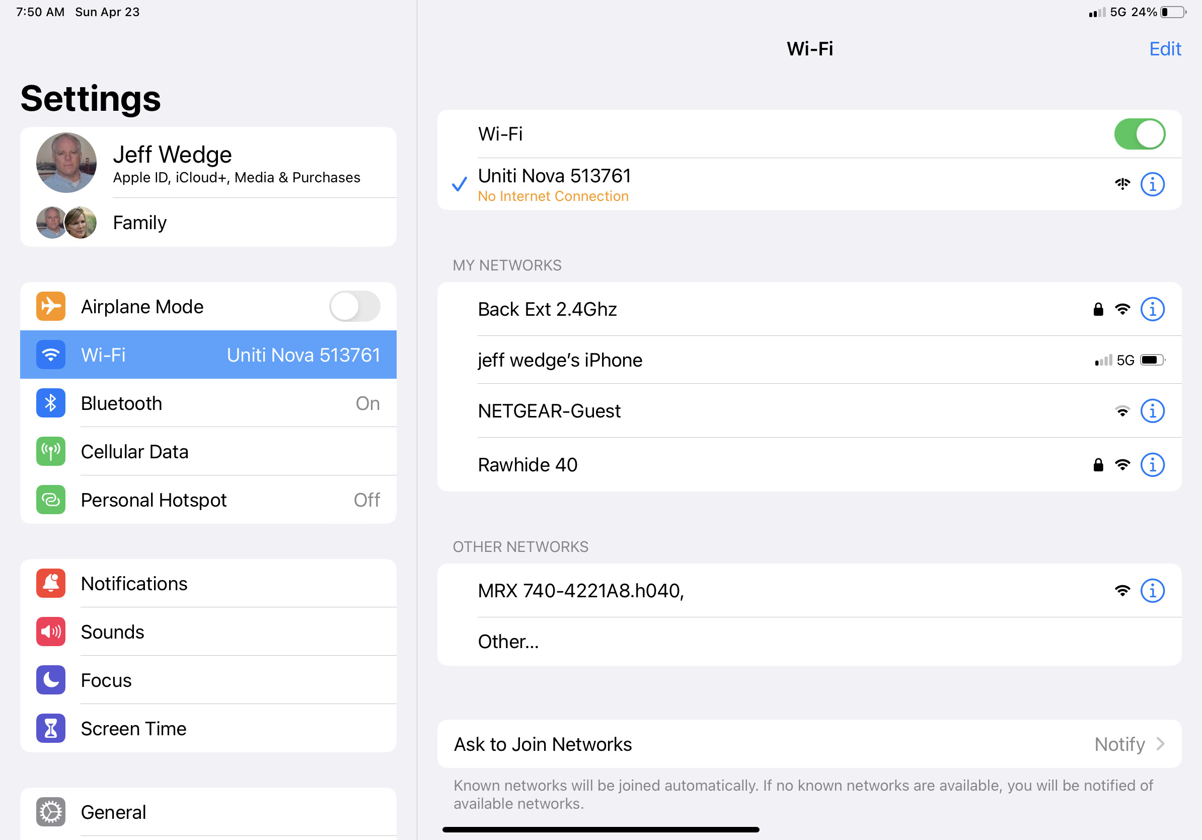Tap Edit in the Wi-Fi header
Image resolution: width=1202 pixels, height=840 pixels.
pyautogui.click(x=1165, y=49)
